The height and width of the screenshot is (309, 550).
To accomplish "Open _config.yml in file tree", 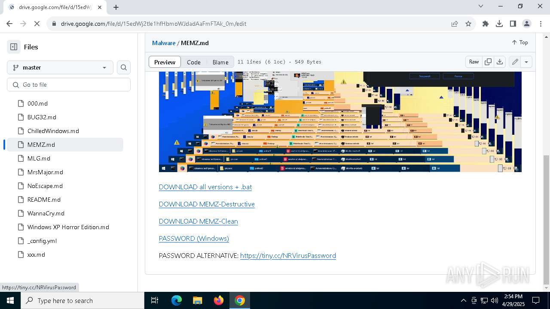I will 42,241.
